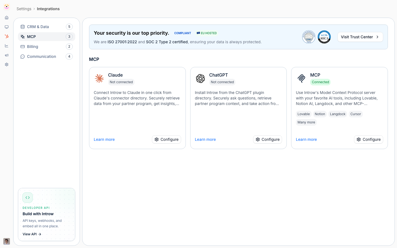Click the chat bubble icon beside Communication
This screenshot has height=248, width=397.
pos(23,56)
